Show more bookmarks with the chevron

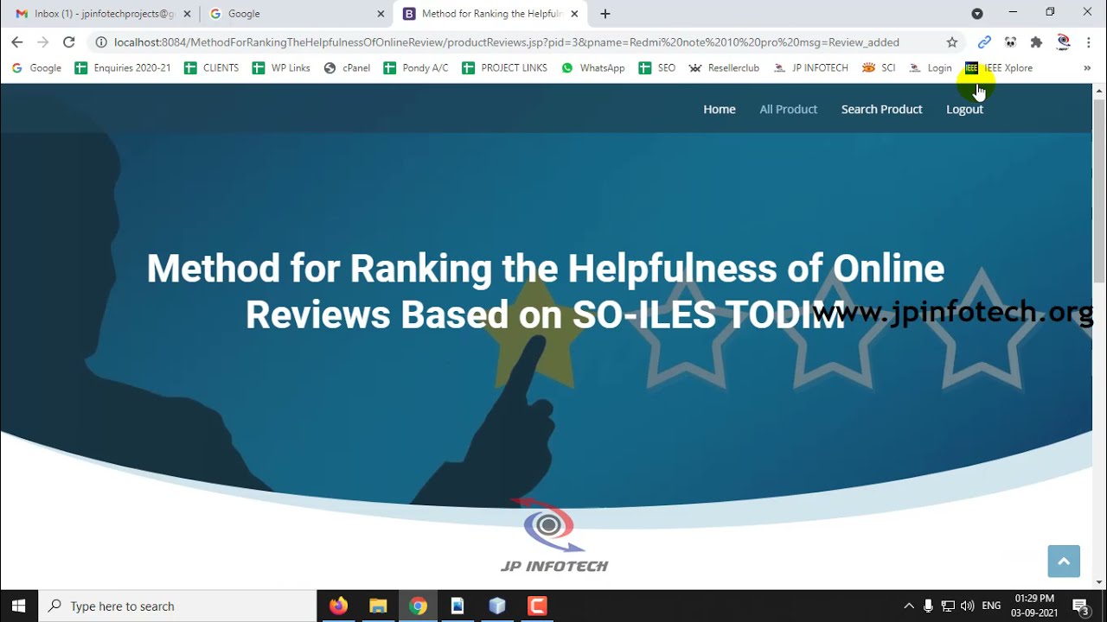click(x=1087, y=68)
